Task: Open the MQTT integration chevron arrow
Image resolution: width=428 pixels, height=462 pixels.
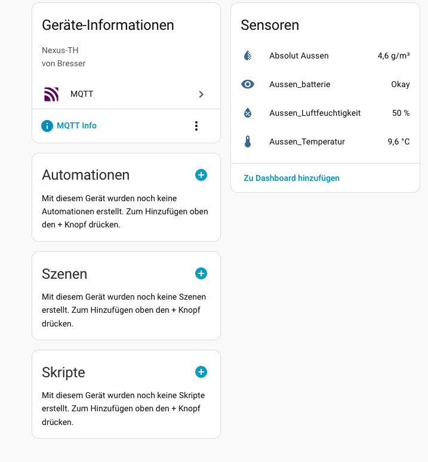Action: pos(201,94)
